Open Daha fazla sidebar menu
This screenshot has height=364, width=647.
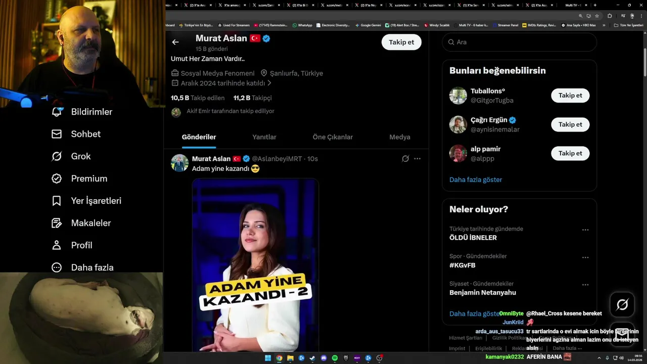(x=82, y=267)
